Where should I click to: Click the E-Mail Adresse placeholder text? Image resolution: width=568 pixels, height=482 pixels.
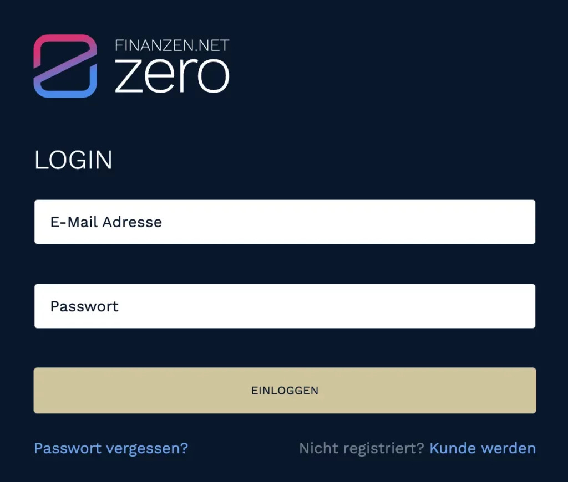click(106, 222)
